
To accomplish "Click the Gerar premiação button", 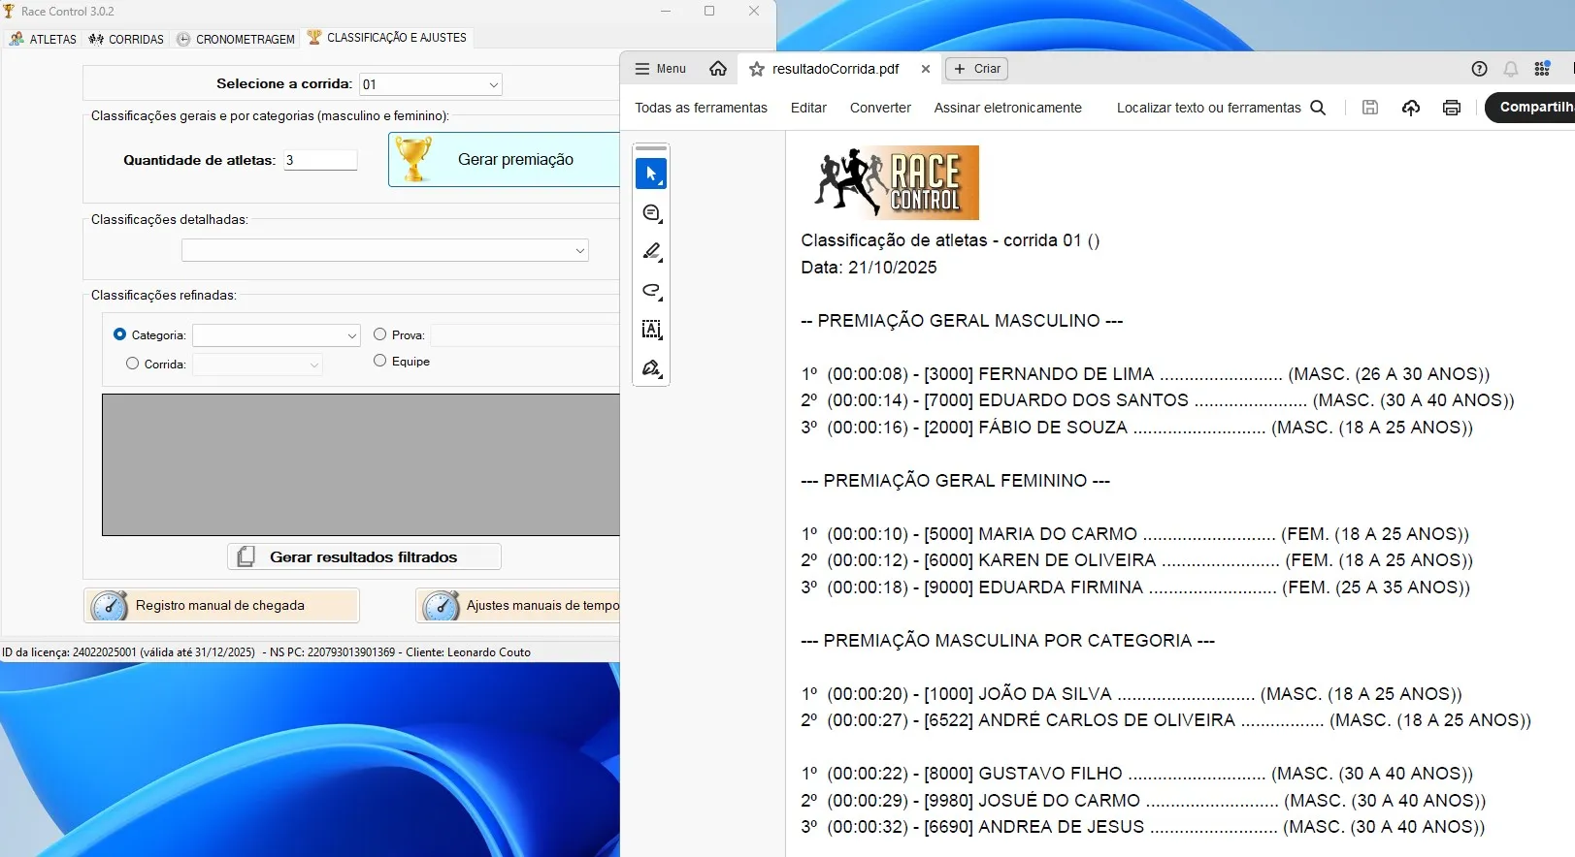I will [x=505, y=160].
